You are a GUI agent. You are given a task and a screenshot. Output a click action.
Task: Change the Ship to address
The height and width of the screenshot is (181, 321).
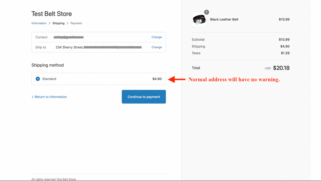tap(157, 47)
